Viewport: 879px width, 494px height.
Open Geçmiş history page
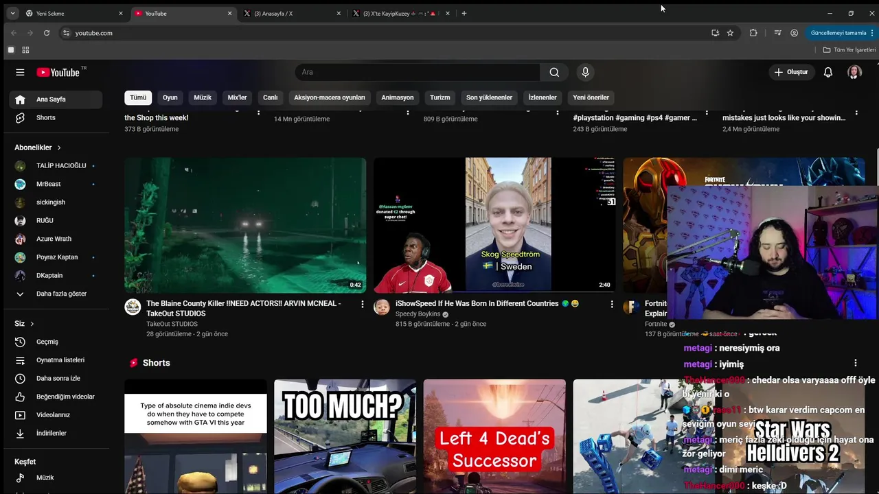pos(56,342)
